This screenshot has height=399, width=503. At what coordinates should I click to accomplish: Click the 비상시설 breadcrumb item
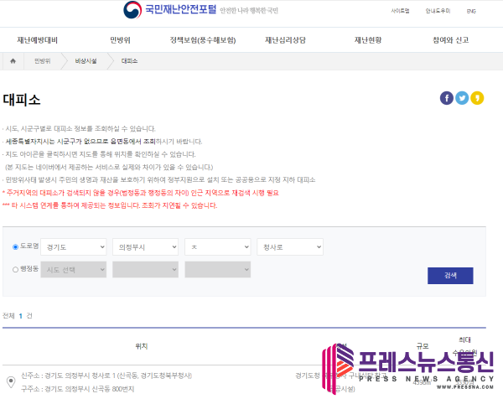click(x=86, y=61)
